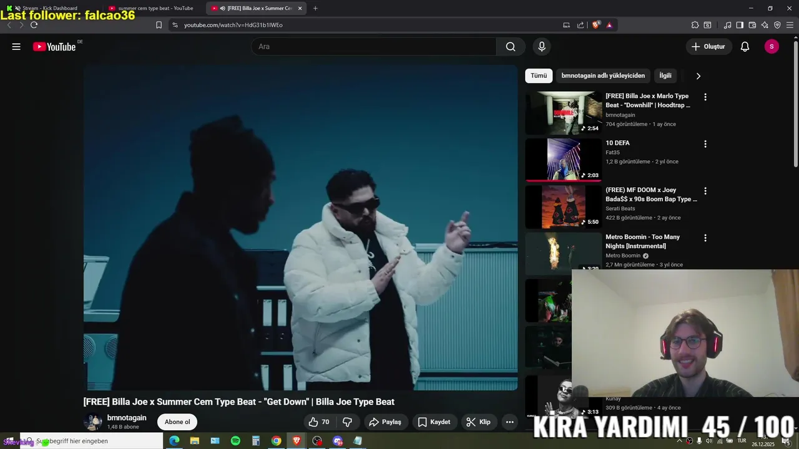Open the Brave Shields lion icon

coord(596,25)
